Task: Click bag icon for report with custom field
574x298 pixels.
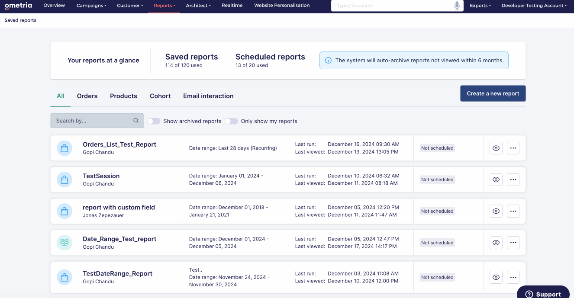Action: pyautogui.click(x=64, y=211)
